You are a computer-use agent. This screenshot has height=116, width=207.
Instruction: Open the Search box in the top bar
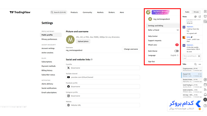pyautogui.click(x=58, y=12)
